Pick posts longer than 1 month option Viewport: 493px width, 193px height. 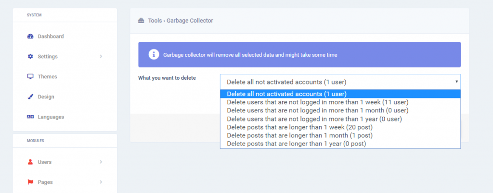pos(340,136)
